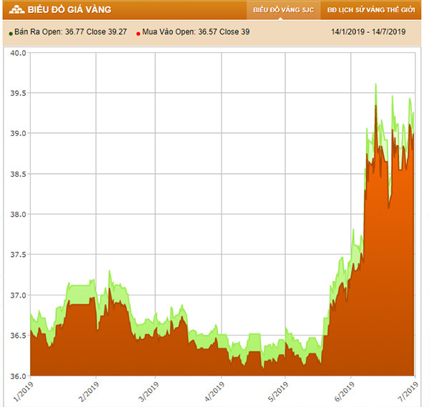
Task: Select the Bán Ra Open/Close legend text
Action: coord(70,32)
